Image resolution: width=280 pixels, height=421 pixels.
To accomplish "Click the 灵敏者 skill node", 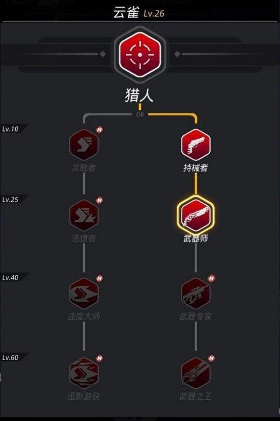I will (x=84, y=145).
